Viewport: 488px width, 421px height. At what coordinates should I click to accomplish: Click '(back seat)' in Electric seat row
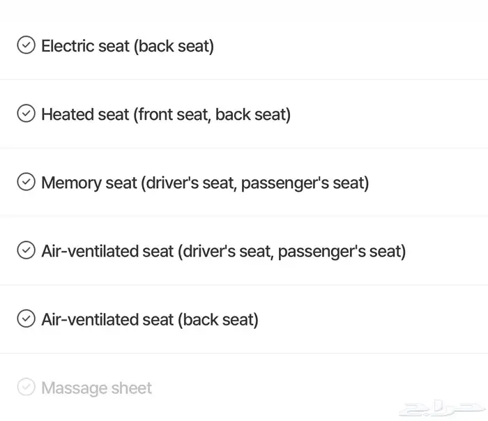[174, 47]
